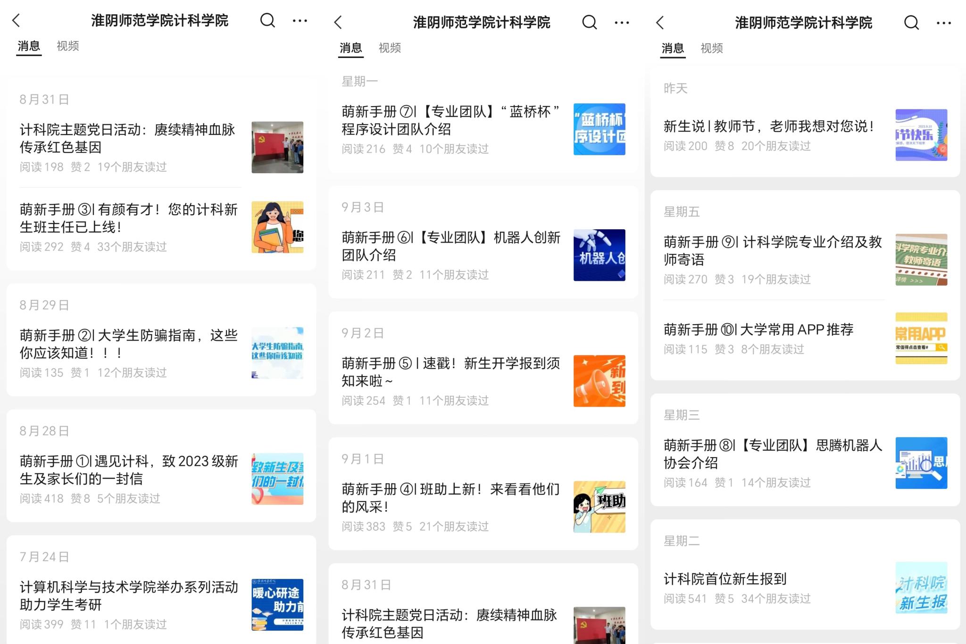Open the article 萌新手册③ 有颜有才 班主任已上线
This screenshot has width=966, height=644.
point(128,218)
